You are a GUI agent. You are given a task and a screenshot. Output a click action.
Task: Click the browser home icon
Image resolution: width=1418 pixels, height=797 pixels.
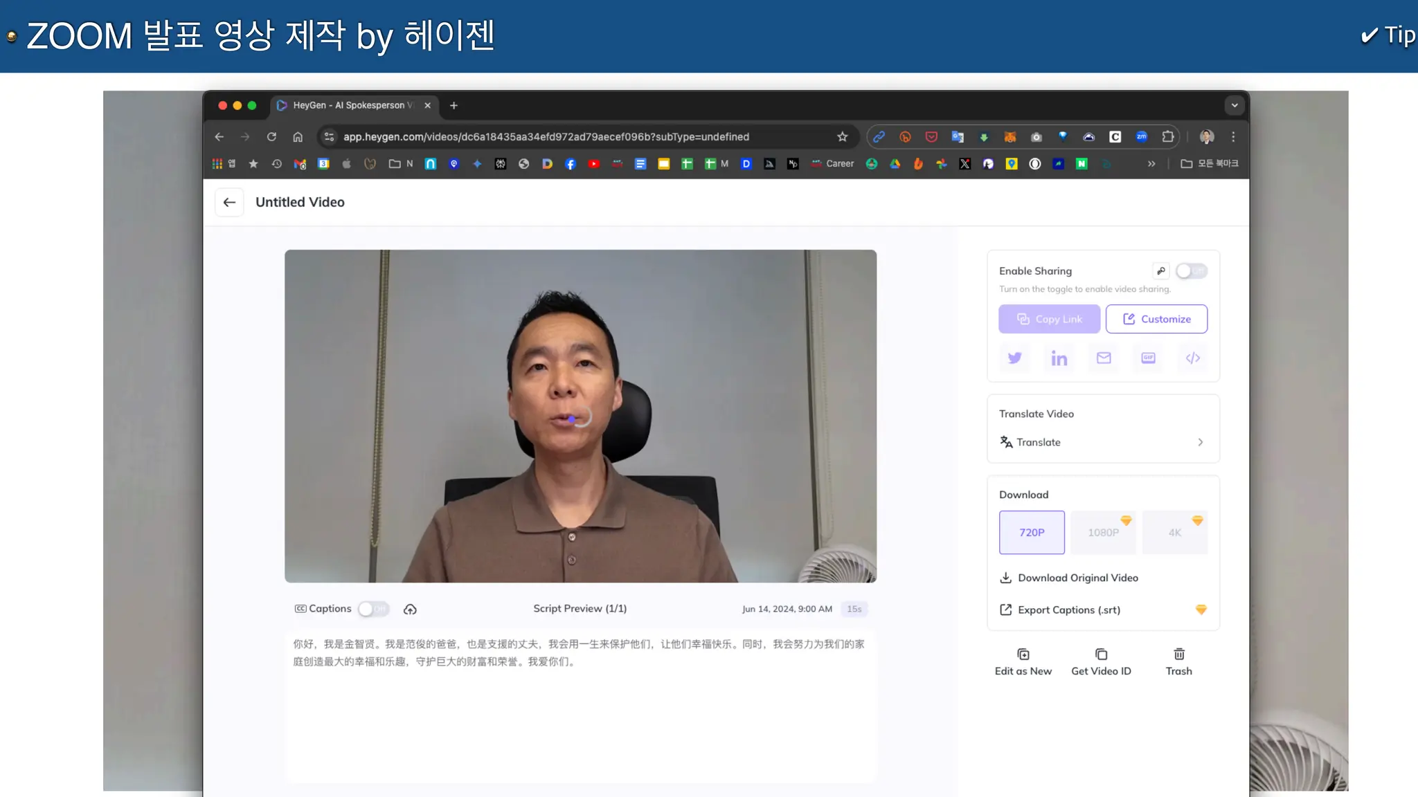coord(298,137)
